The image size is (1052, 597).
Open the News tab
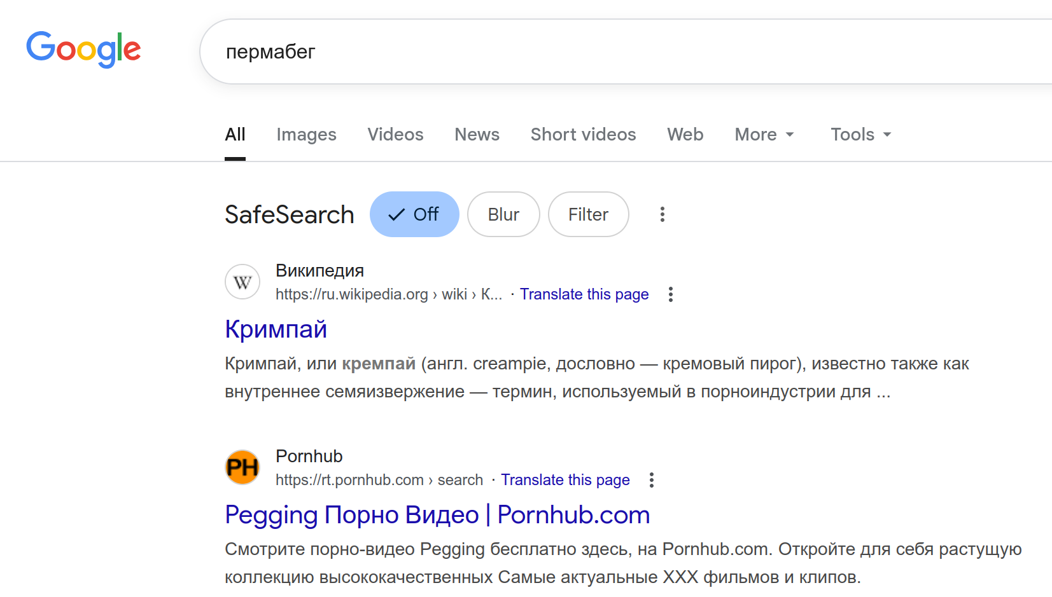pos(477,134)
